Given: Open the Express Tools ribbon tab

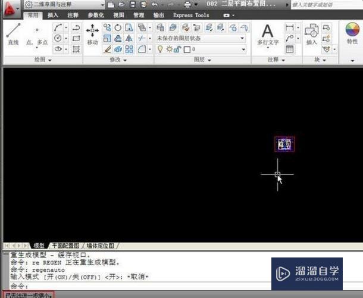Looking at the screenshot, I should [x=191, y=15].
